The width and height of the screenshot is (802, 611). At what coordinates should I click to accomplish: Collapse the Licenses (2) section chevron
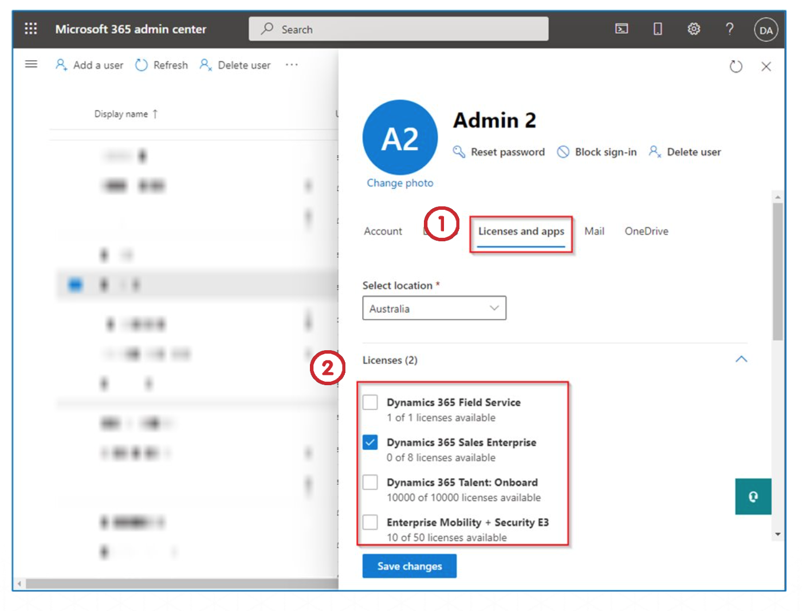pos(741,359)
